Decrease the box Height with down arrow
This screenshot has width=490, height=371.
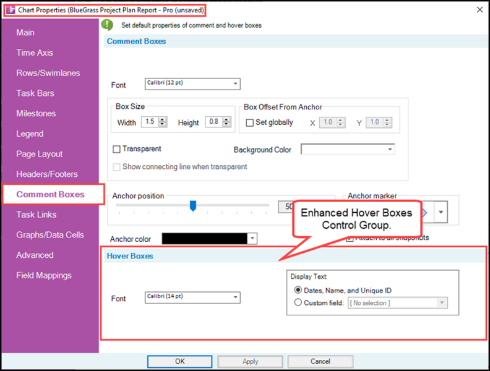pos(226,124)
